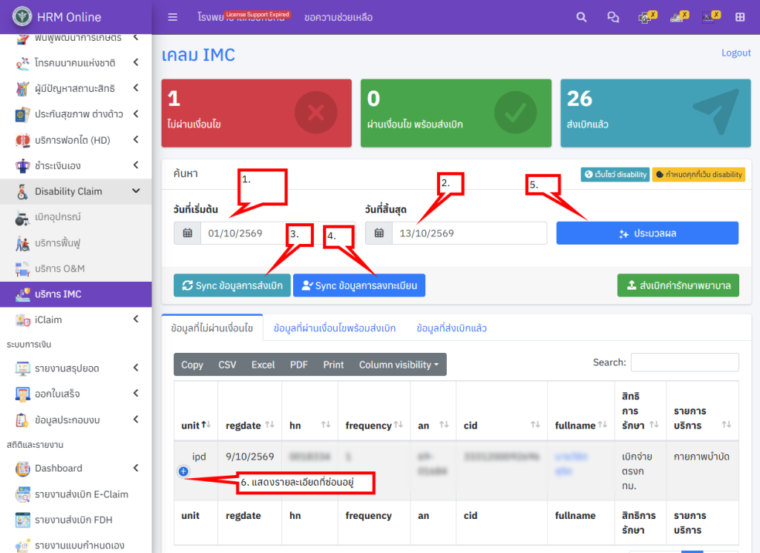Click ส่งเบิกค่ารักษาพยาบาล submit button
760x553 pixels.
678,285
